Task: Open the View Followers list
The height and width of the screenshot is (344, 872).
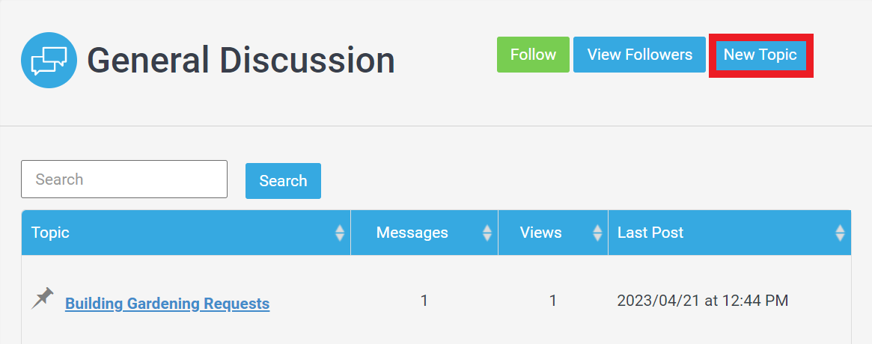Action: coord(639,55)
